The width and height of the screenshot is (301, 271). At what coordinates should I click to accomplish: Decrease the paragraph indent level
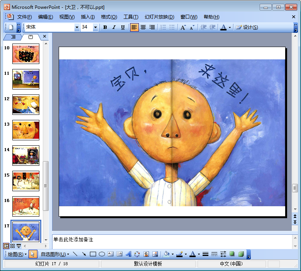pyautogui.click(x=203, y=27)
